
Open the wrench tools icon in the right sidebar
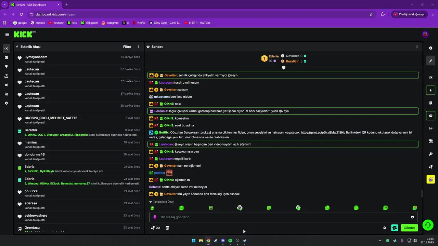431,154
